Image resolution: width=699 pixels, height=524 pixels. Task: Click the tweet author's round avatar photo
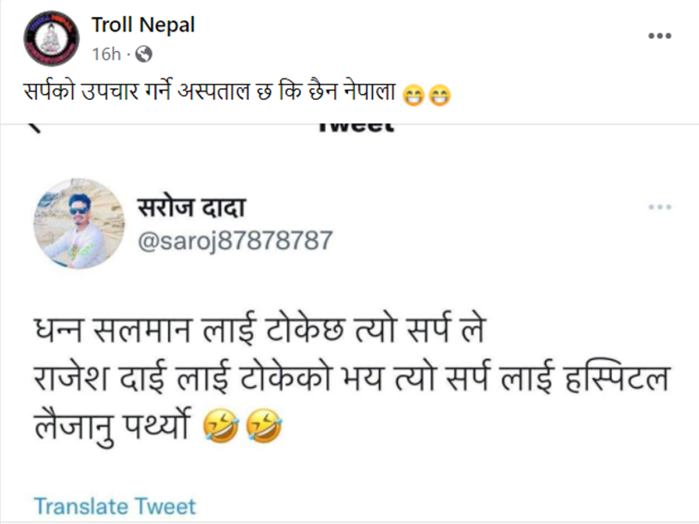click(x=79, y=224)
